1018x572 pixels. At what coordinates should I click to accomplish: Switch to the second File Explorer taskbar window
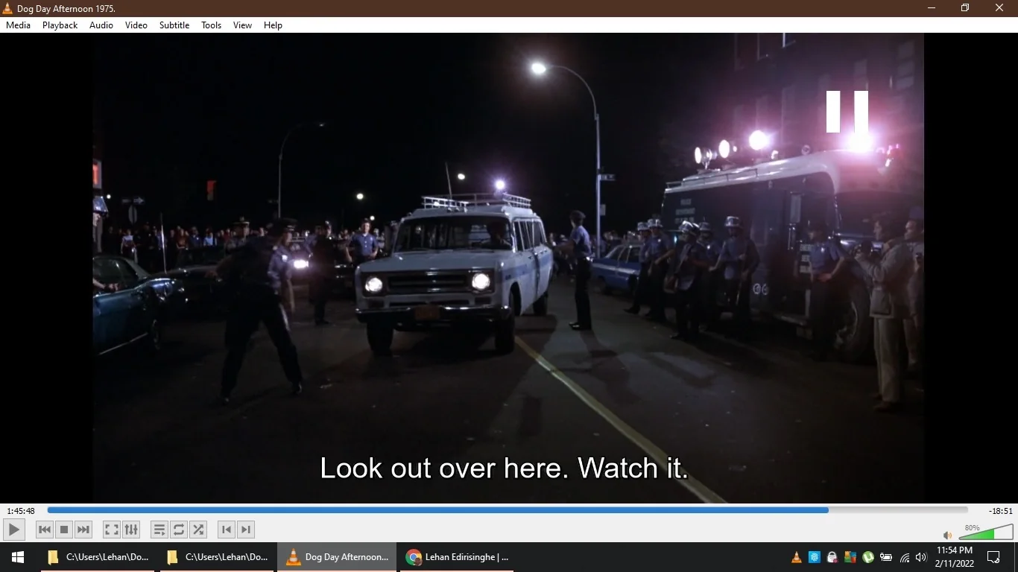click(218, 557)
